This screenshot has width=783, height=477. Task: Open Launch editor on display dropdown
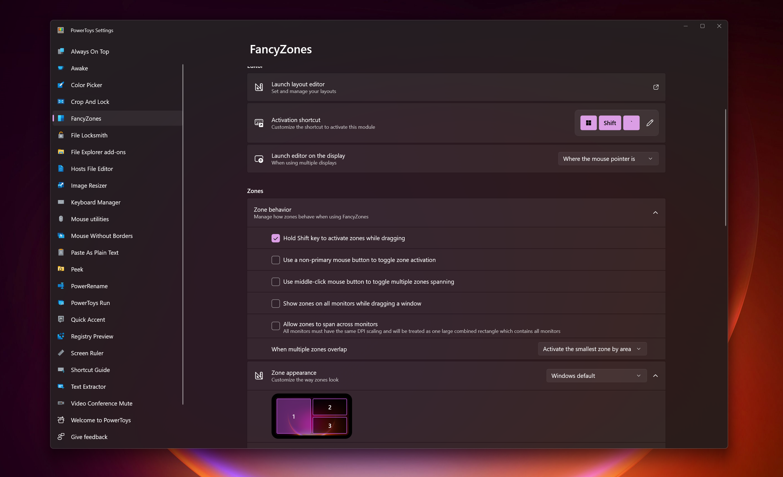(607, 159)
